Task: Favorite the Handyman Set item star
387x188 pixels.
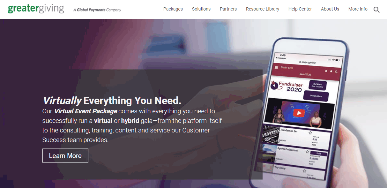Action: 310,132
